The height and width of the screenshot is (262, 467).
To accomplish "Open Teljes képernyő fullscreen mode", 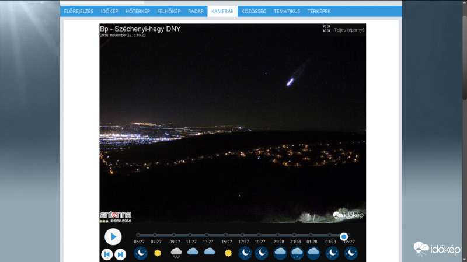I will [x=349, y=30].
